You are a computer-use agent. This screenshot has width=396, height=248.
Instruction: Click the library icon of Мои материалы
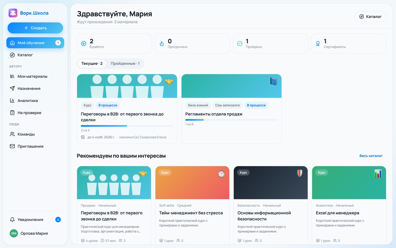pyautogui.click(x=12, y=76)
